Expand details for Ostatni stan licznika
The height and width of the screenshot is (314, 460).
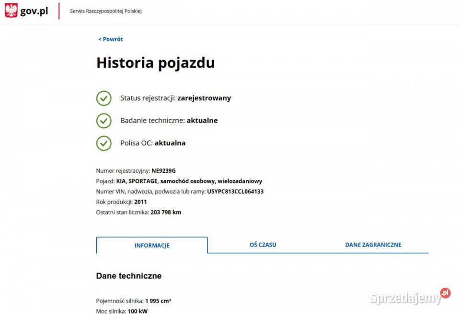(138, 212)
